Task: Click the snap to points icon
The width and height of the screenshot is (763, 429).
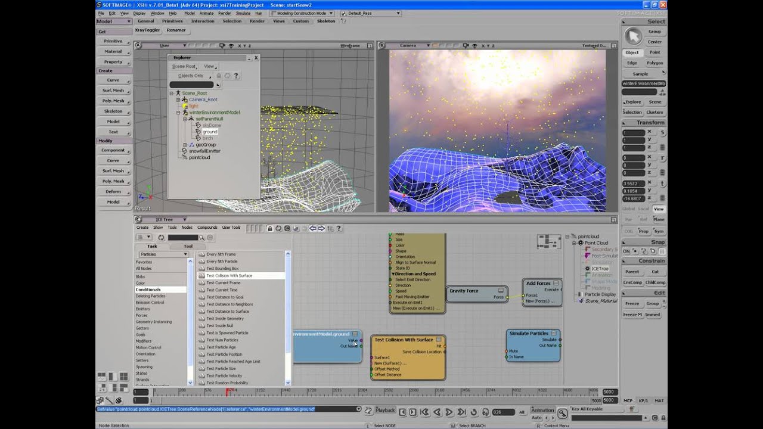Action: click(x=634, y=251)
